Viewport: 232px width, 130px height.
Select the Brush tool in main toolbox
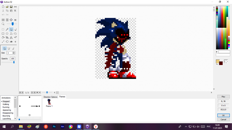[x=11, y=30]
